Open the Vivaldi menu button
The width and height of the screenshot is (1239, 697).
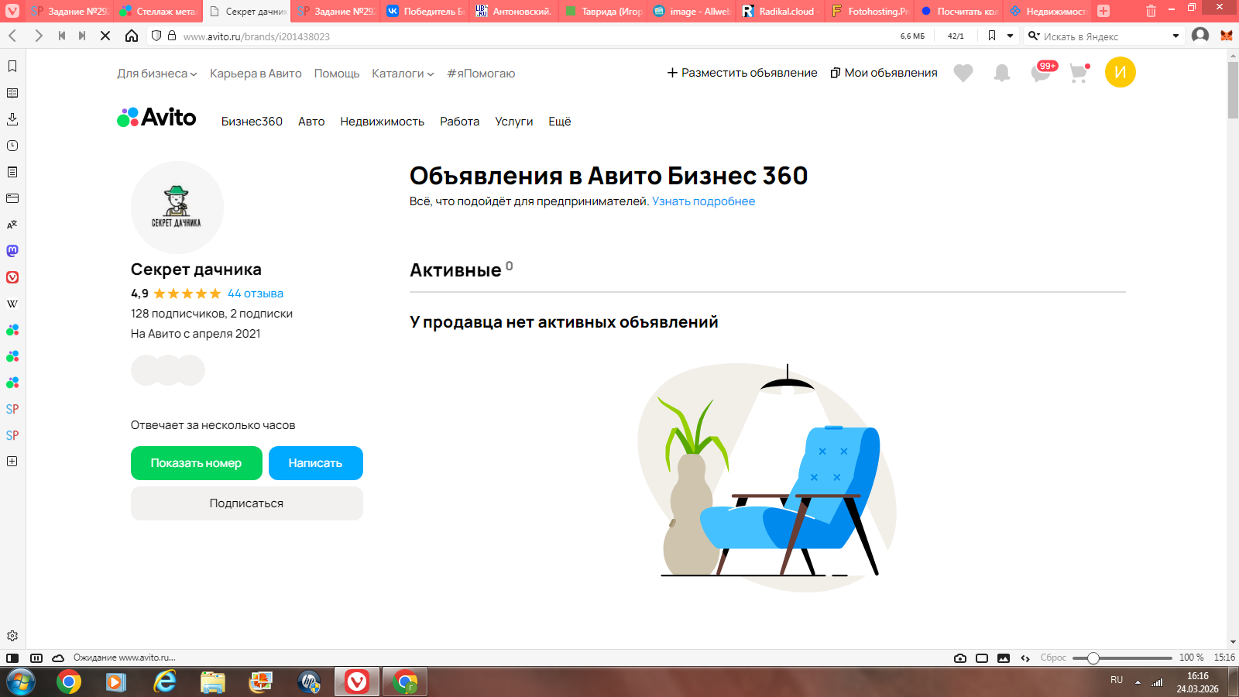point(12,11)
